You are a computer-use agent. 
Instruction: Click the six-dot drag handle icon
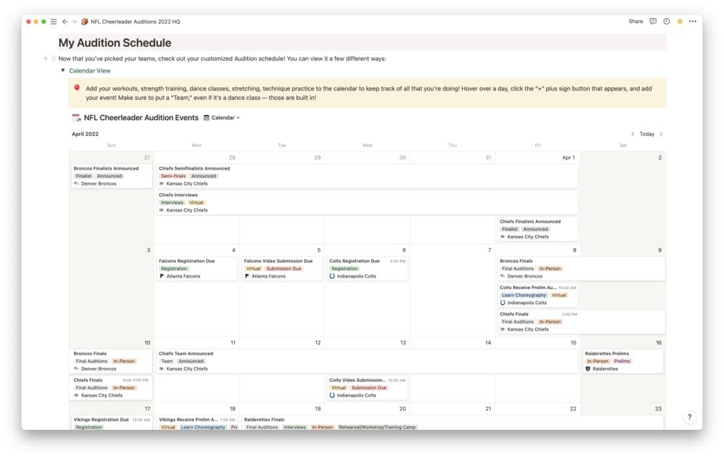53,58
